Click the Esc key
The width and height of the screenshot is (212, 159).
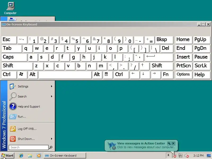point(9,40)
